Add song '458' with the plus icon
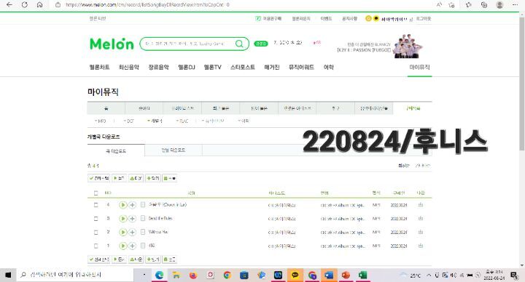Image resolution: width=525 pixels, height=282 pixels. click(x=132, y=246)
